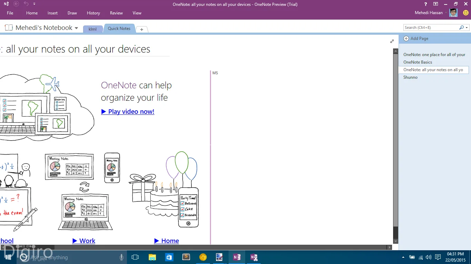Open the yellow circular taskbar app
Viewport: 471px width, 264px height.
(x=203, y=257)
